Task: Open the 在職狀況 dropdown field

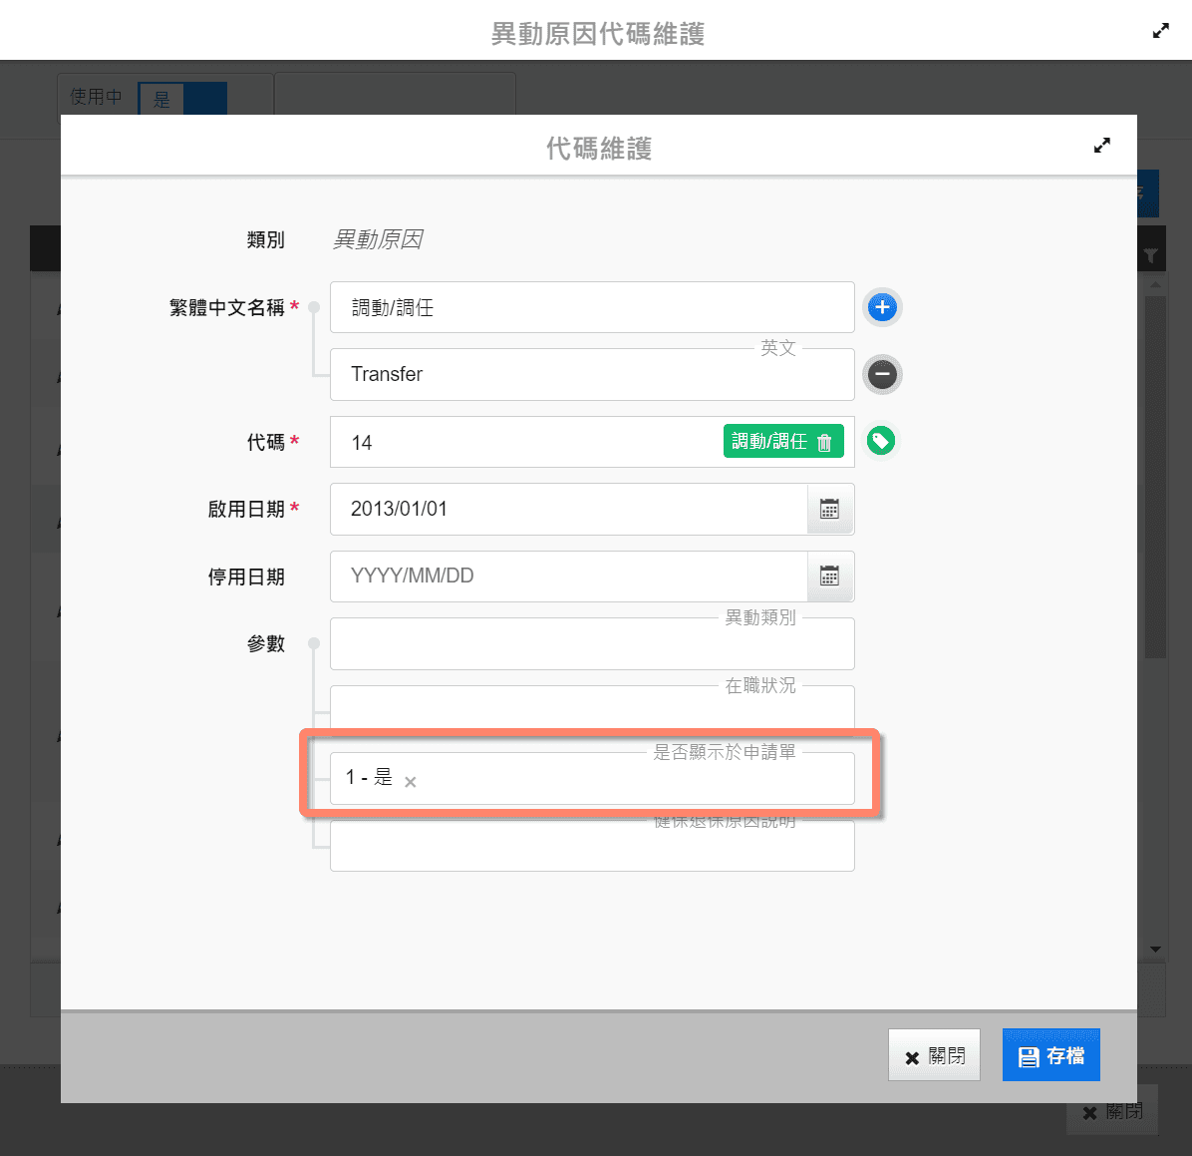Action: point(592,710)
